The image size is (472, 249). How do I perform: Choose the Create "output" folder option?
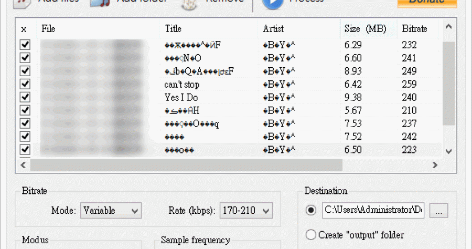point(311,235)
